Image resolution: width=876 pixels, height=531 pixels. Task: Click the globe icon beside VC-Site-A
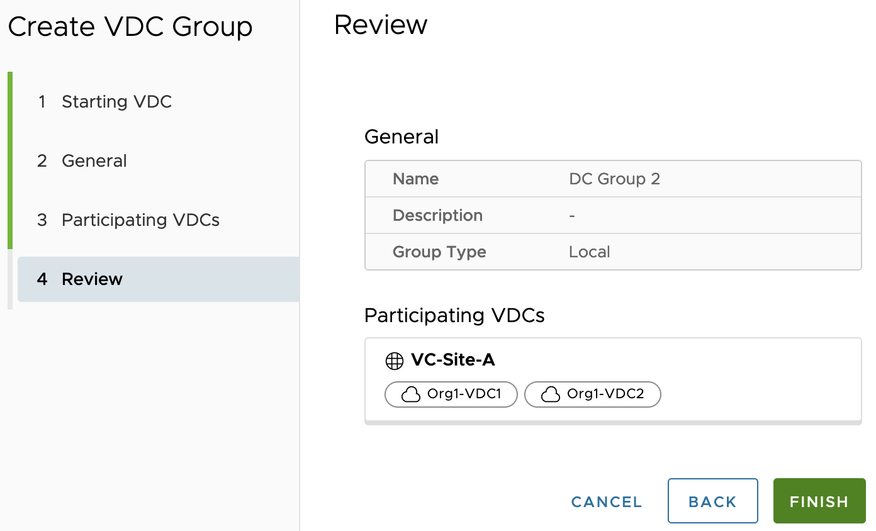coord(394,361)
